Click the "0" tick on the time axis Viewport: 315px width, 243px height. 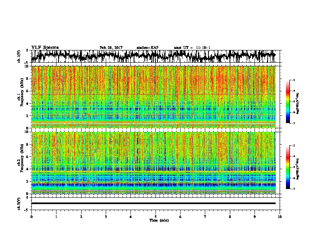pos(31,217)
